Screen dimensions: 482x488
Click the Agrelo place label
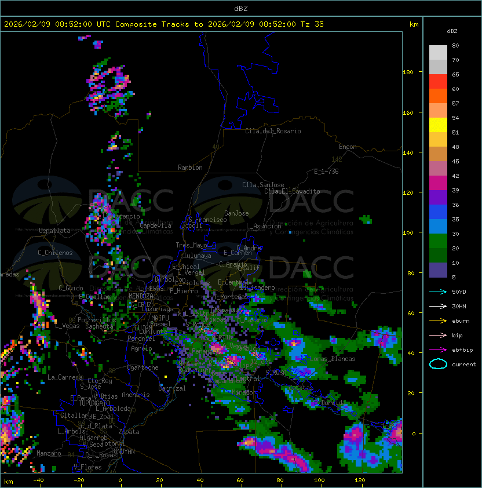[141, 348]
